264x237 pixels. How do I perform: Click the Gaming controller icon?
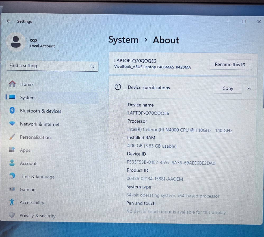point(12,189)
